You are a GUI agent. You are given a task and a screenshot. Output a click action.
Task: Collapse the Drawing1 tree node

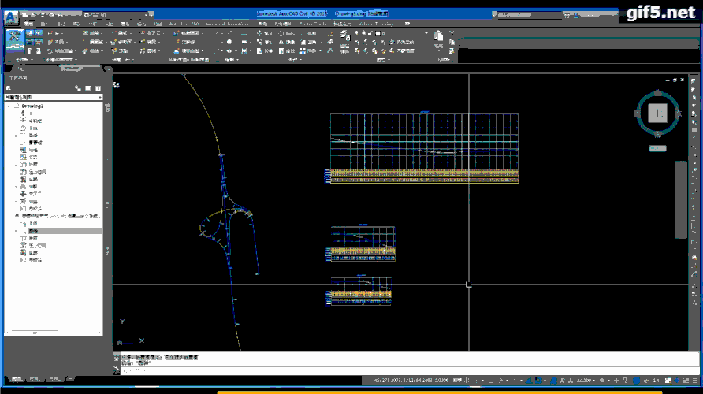tap(9, 106)
